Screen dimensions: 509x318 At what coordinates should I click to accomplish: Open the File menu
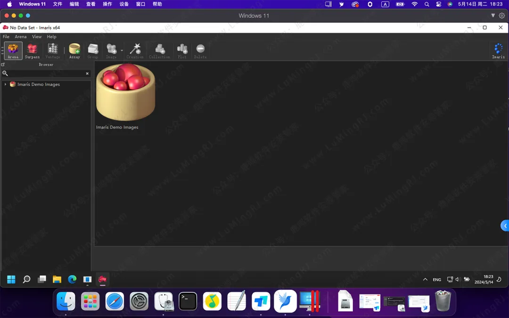click(x=6, y=37)
